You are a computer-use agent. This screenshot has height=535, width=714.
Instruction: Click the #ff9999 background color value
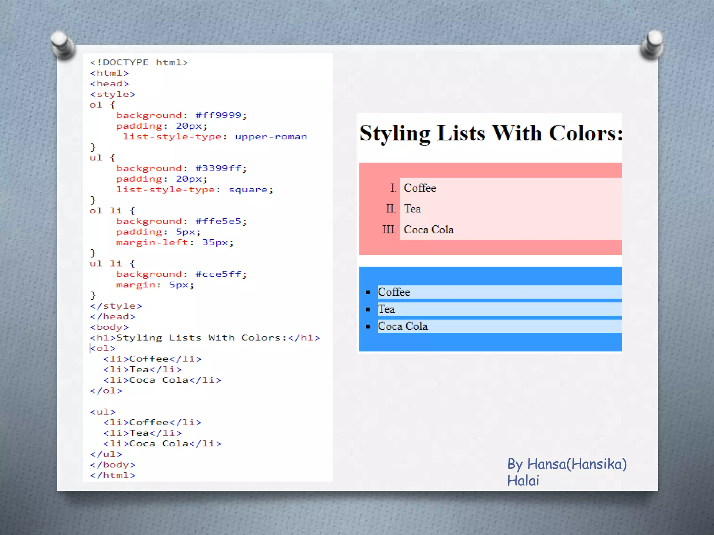click(218, 115)
